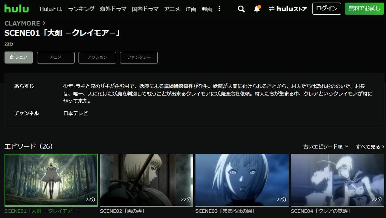
Task: Select the アクション genre tag
Action: click(x=97, y=57)
